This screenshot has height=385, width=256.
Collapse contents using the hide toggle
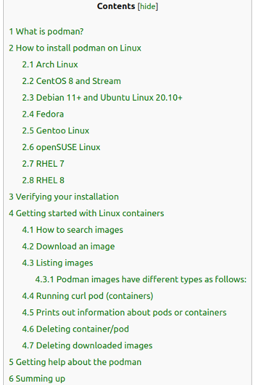point(148,6)
